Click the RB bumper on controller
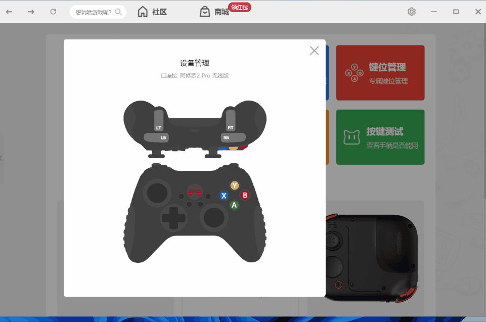The image size is (486, 322). coord(227,137)
